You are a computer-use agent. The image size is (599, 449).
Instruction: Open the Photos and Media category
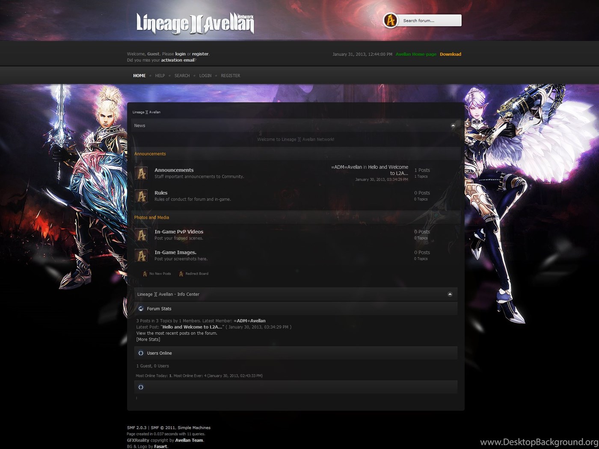(x=151, y=218)
